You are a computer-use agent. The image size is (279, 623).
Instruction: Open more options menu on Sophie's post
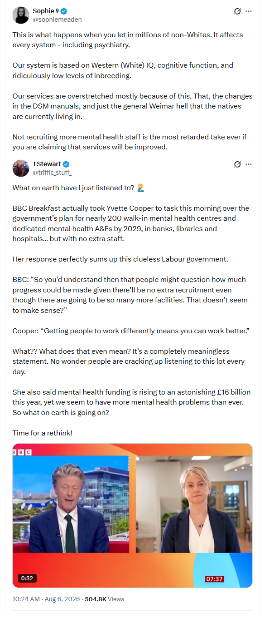coord(248,11)
